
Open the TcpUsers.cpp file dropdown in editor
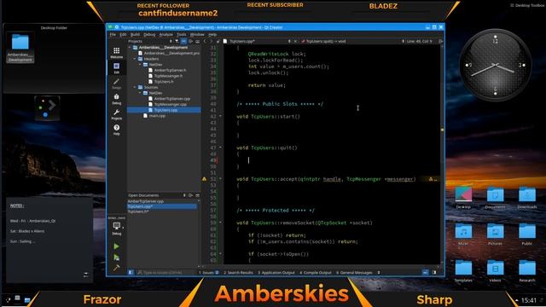289,41
